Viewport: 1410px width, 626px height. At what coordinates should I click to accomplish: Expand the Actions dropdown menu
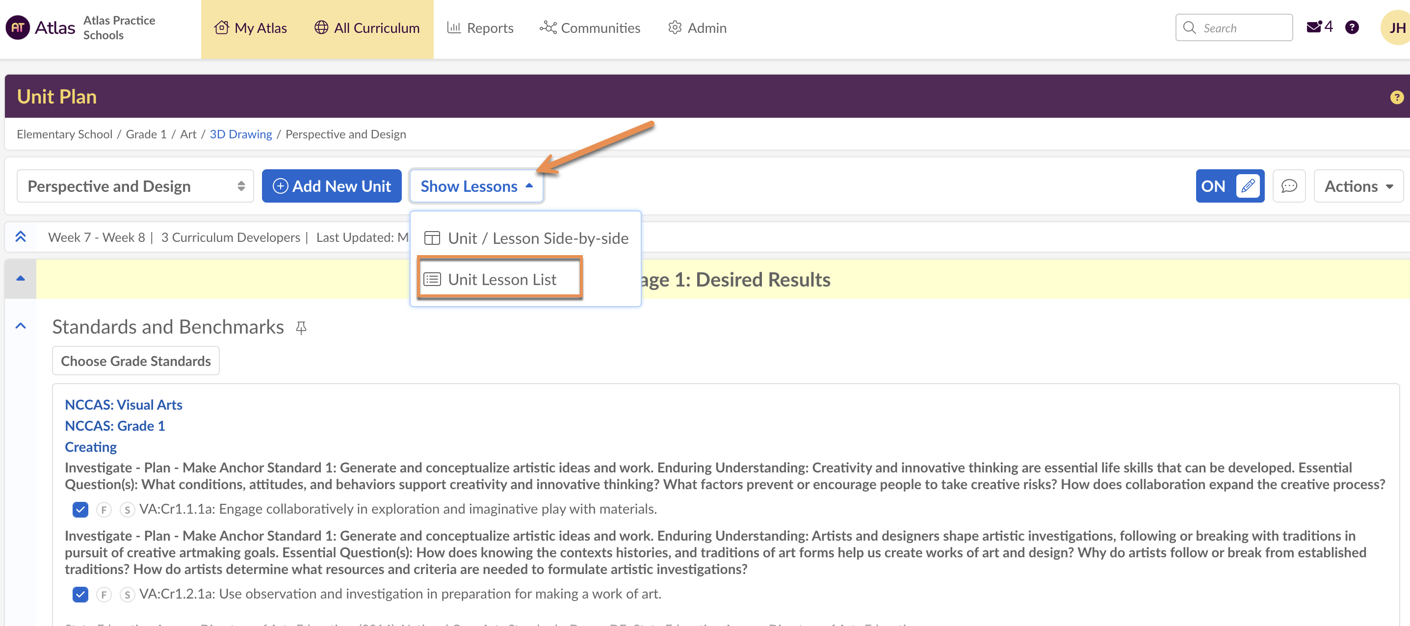[1358, 186]
